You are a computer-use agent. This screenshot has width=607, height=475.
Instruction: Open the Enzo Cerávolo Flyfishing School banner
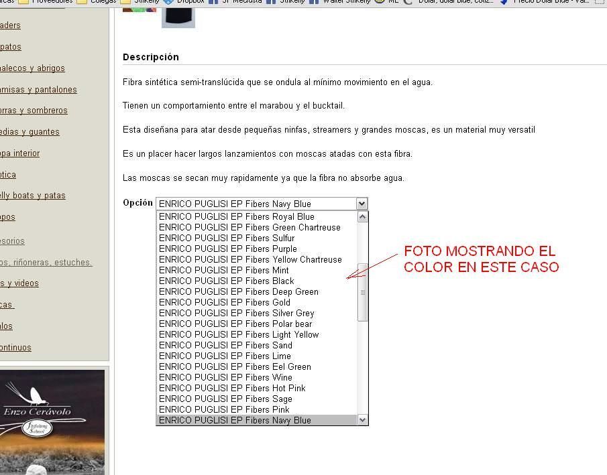coord(52,422)
